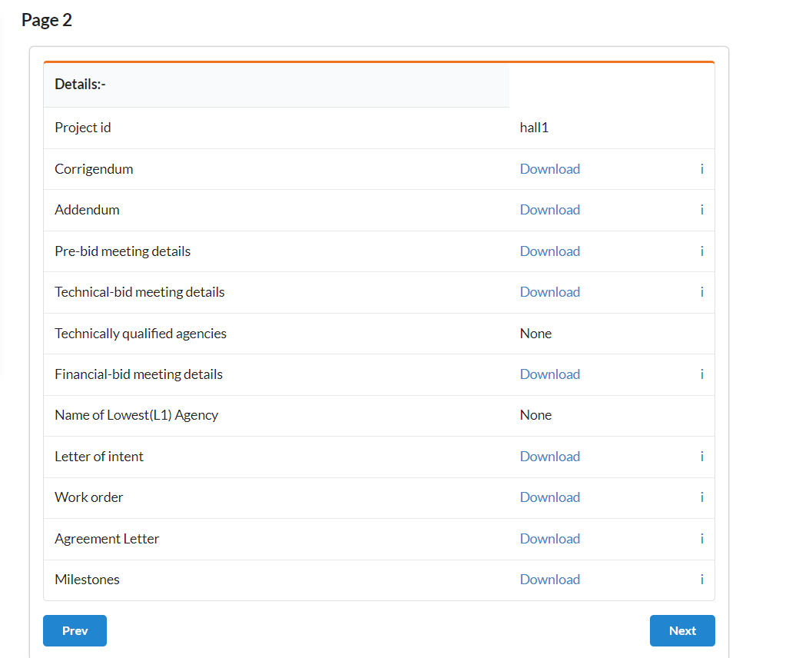Screen dimensions: 799x658
Task: Show info for Agreement Letter row
Action: coord(701,539)
